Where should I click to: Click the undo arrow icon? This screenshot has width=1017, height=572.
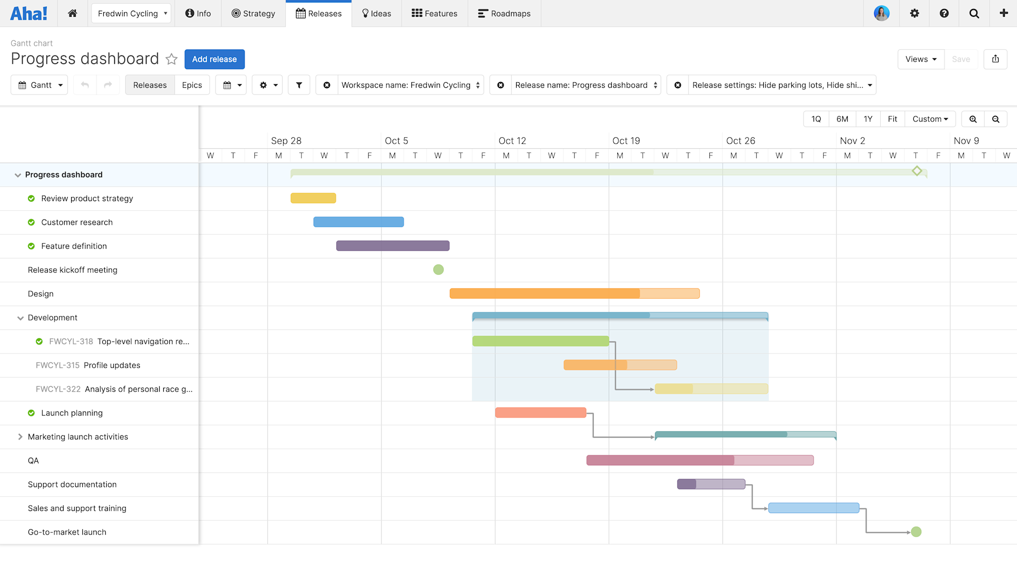pyautogui.click(x=84, y=85)
